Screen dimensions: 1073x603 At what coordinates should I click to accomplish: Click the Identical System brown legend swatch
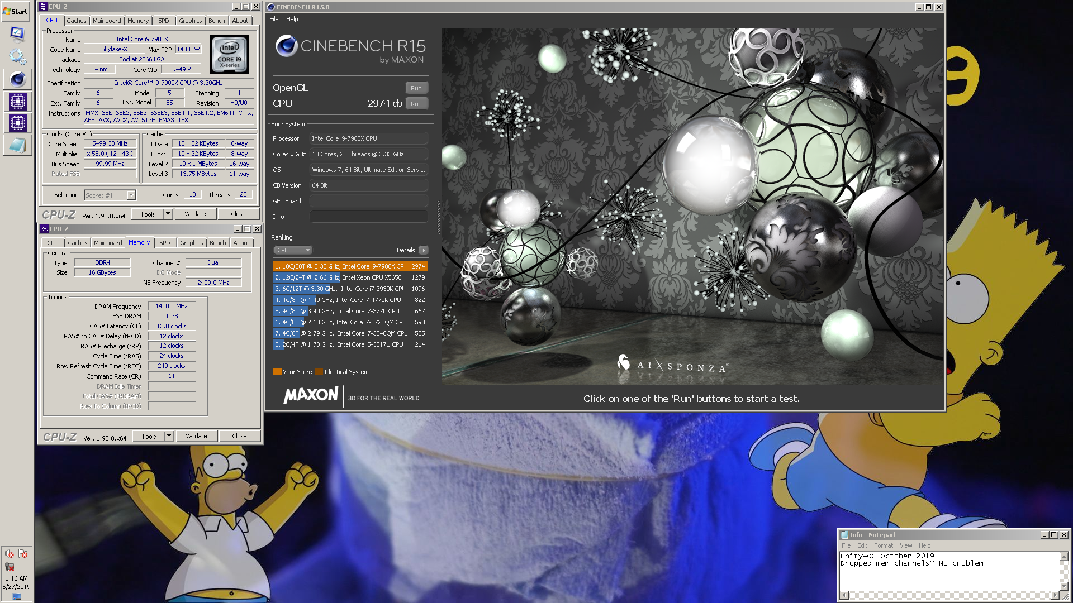click(319, 372)
